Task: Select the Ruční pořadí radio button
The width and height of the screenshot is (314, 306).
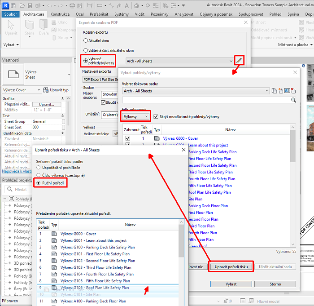Action: pos(39,183)
